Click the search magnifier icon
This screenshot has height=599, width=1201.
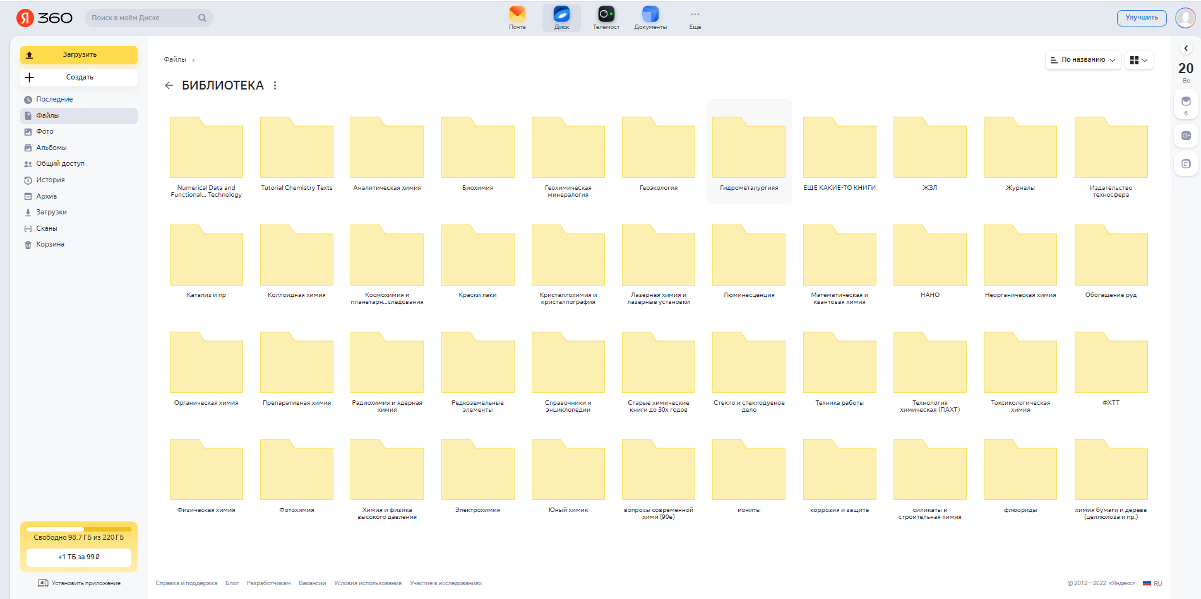tap(202, 18)
